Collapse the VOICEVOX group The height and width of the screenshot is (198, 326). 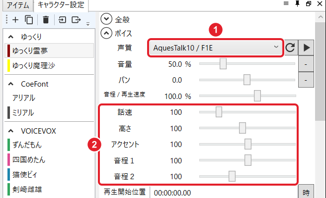[x=11, y=131]
